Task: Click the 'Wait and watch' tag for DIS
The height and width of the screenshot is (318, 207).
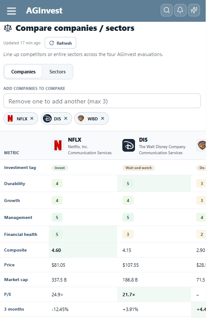Action: pos(138,168)
